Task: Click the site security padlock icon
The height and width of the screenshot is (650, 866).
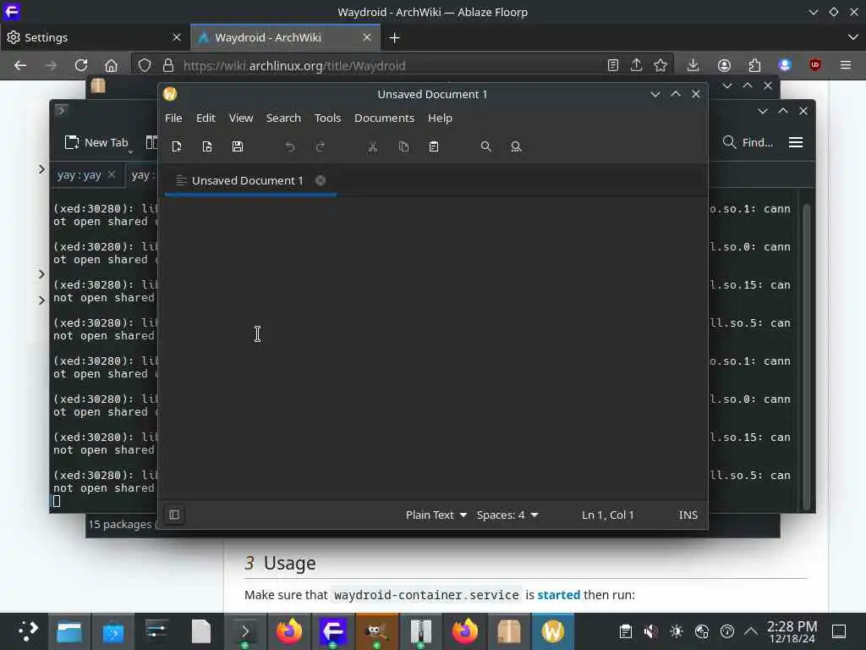Action: click(x=168, y=65)
